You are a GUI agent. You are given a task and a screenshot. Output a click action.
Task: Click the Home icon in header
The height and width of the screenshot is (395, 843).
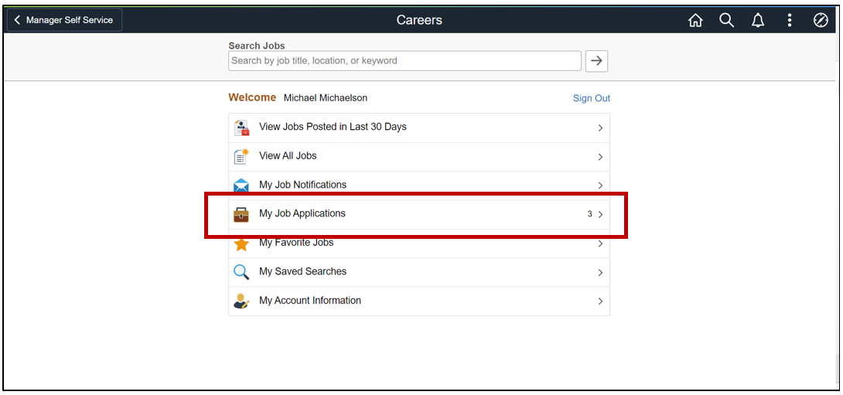coord(695,21)
